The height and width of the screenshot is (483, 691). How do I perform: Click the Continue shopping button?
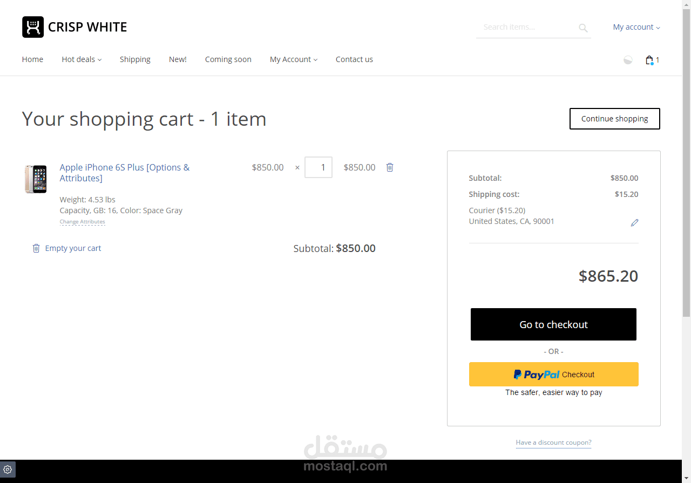(614, 119)
